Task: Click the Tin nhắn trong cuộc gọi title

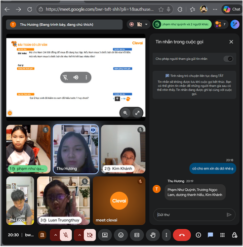Action: (179, 42)
